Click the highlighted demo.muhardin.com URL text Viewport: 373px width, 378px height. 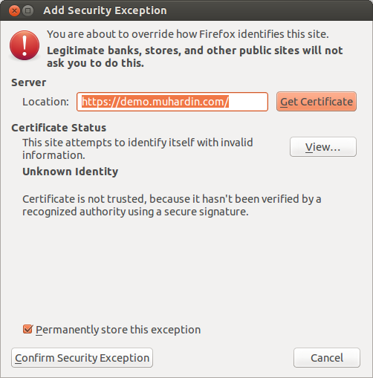tap(155, 102)
